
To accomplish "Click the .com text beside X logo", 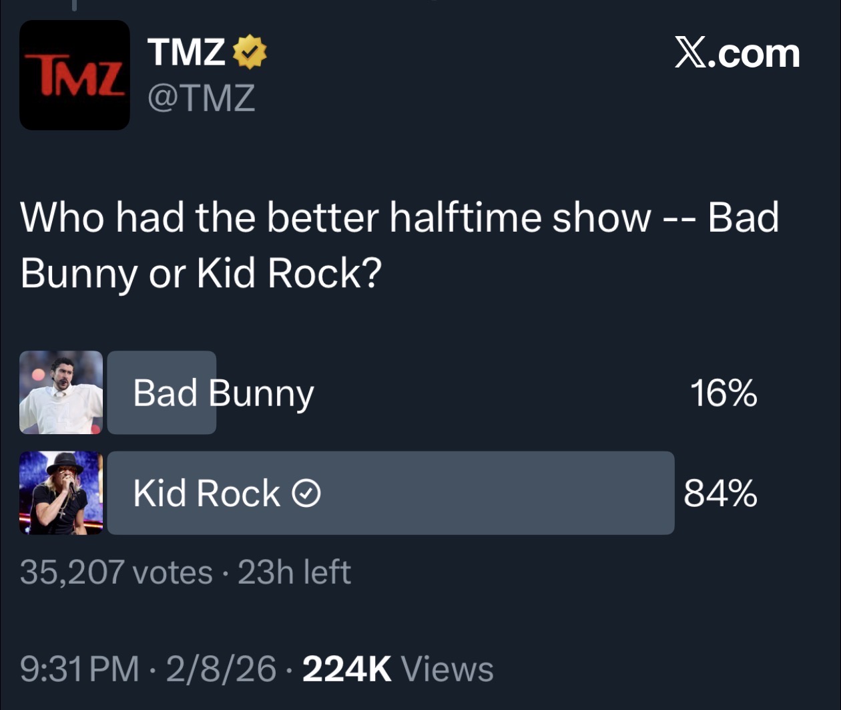I will tap(754, 53).
